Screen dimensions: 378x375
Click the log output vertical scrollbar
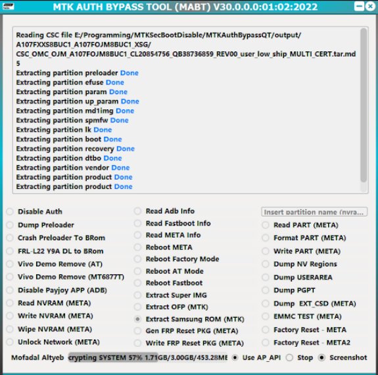(x=364, y=110)
